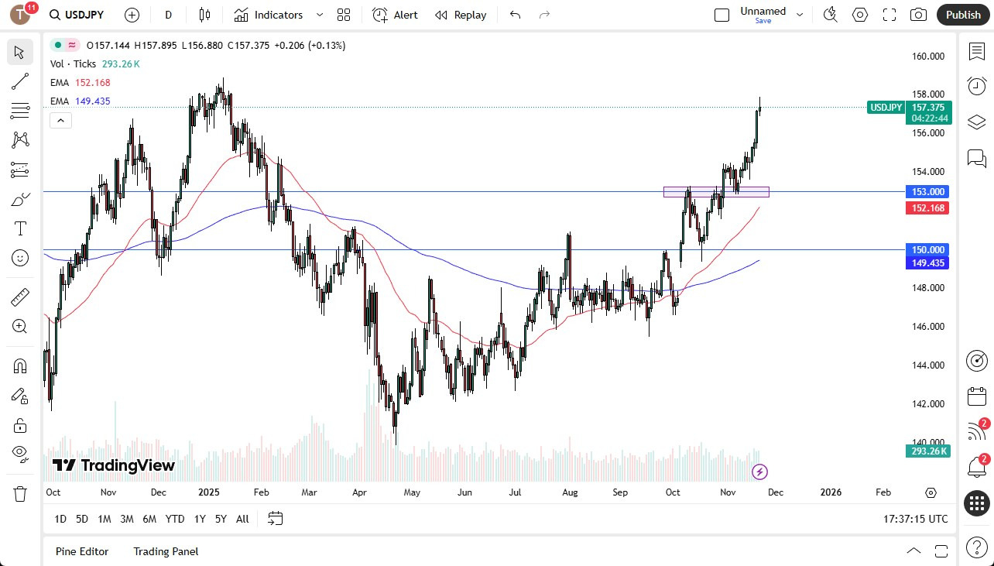Switch to the Pine Editor tab
994x566 pixels.
click(82, 551)
